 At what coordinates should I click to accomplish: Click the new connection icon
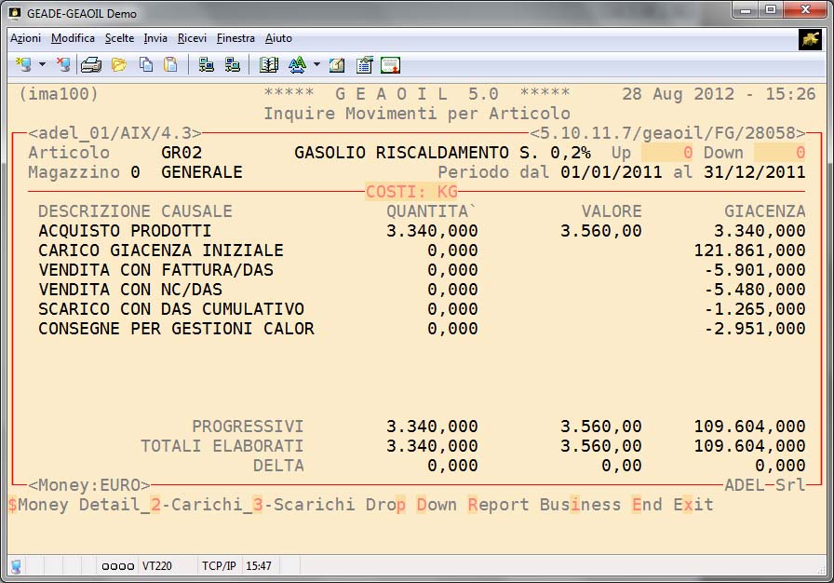click(23, 65)
